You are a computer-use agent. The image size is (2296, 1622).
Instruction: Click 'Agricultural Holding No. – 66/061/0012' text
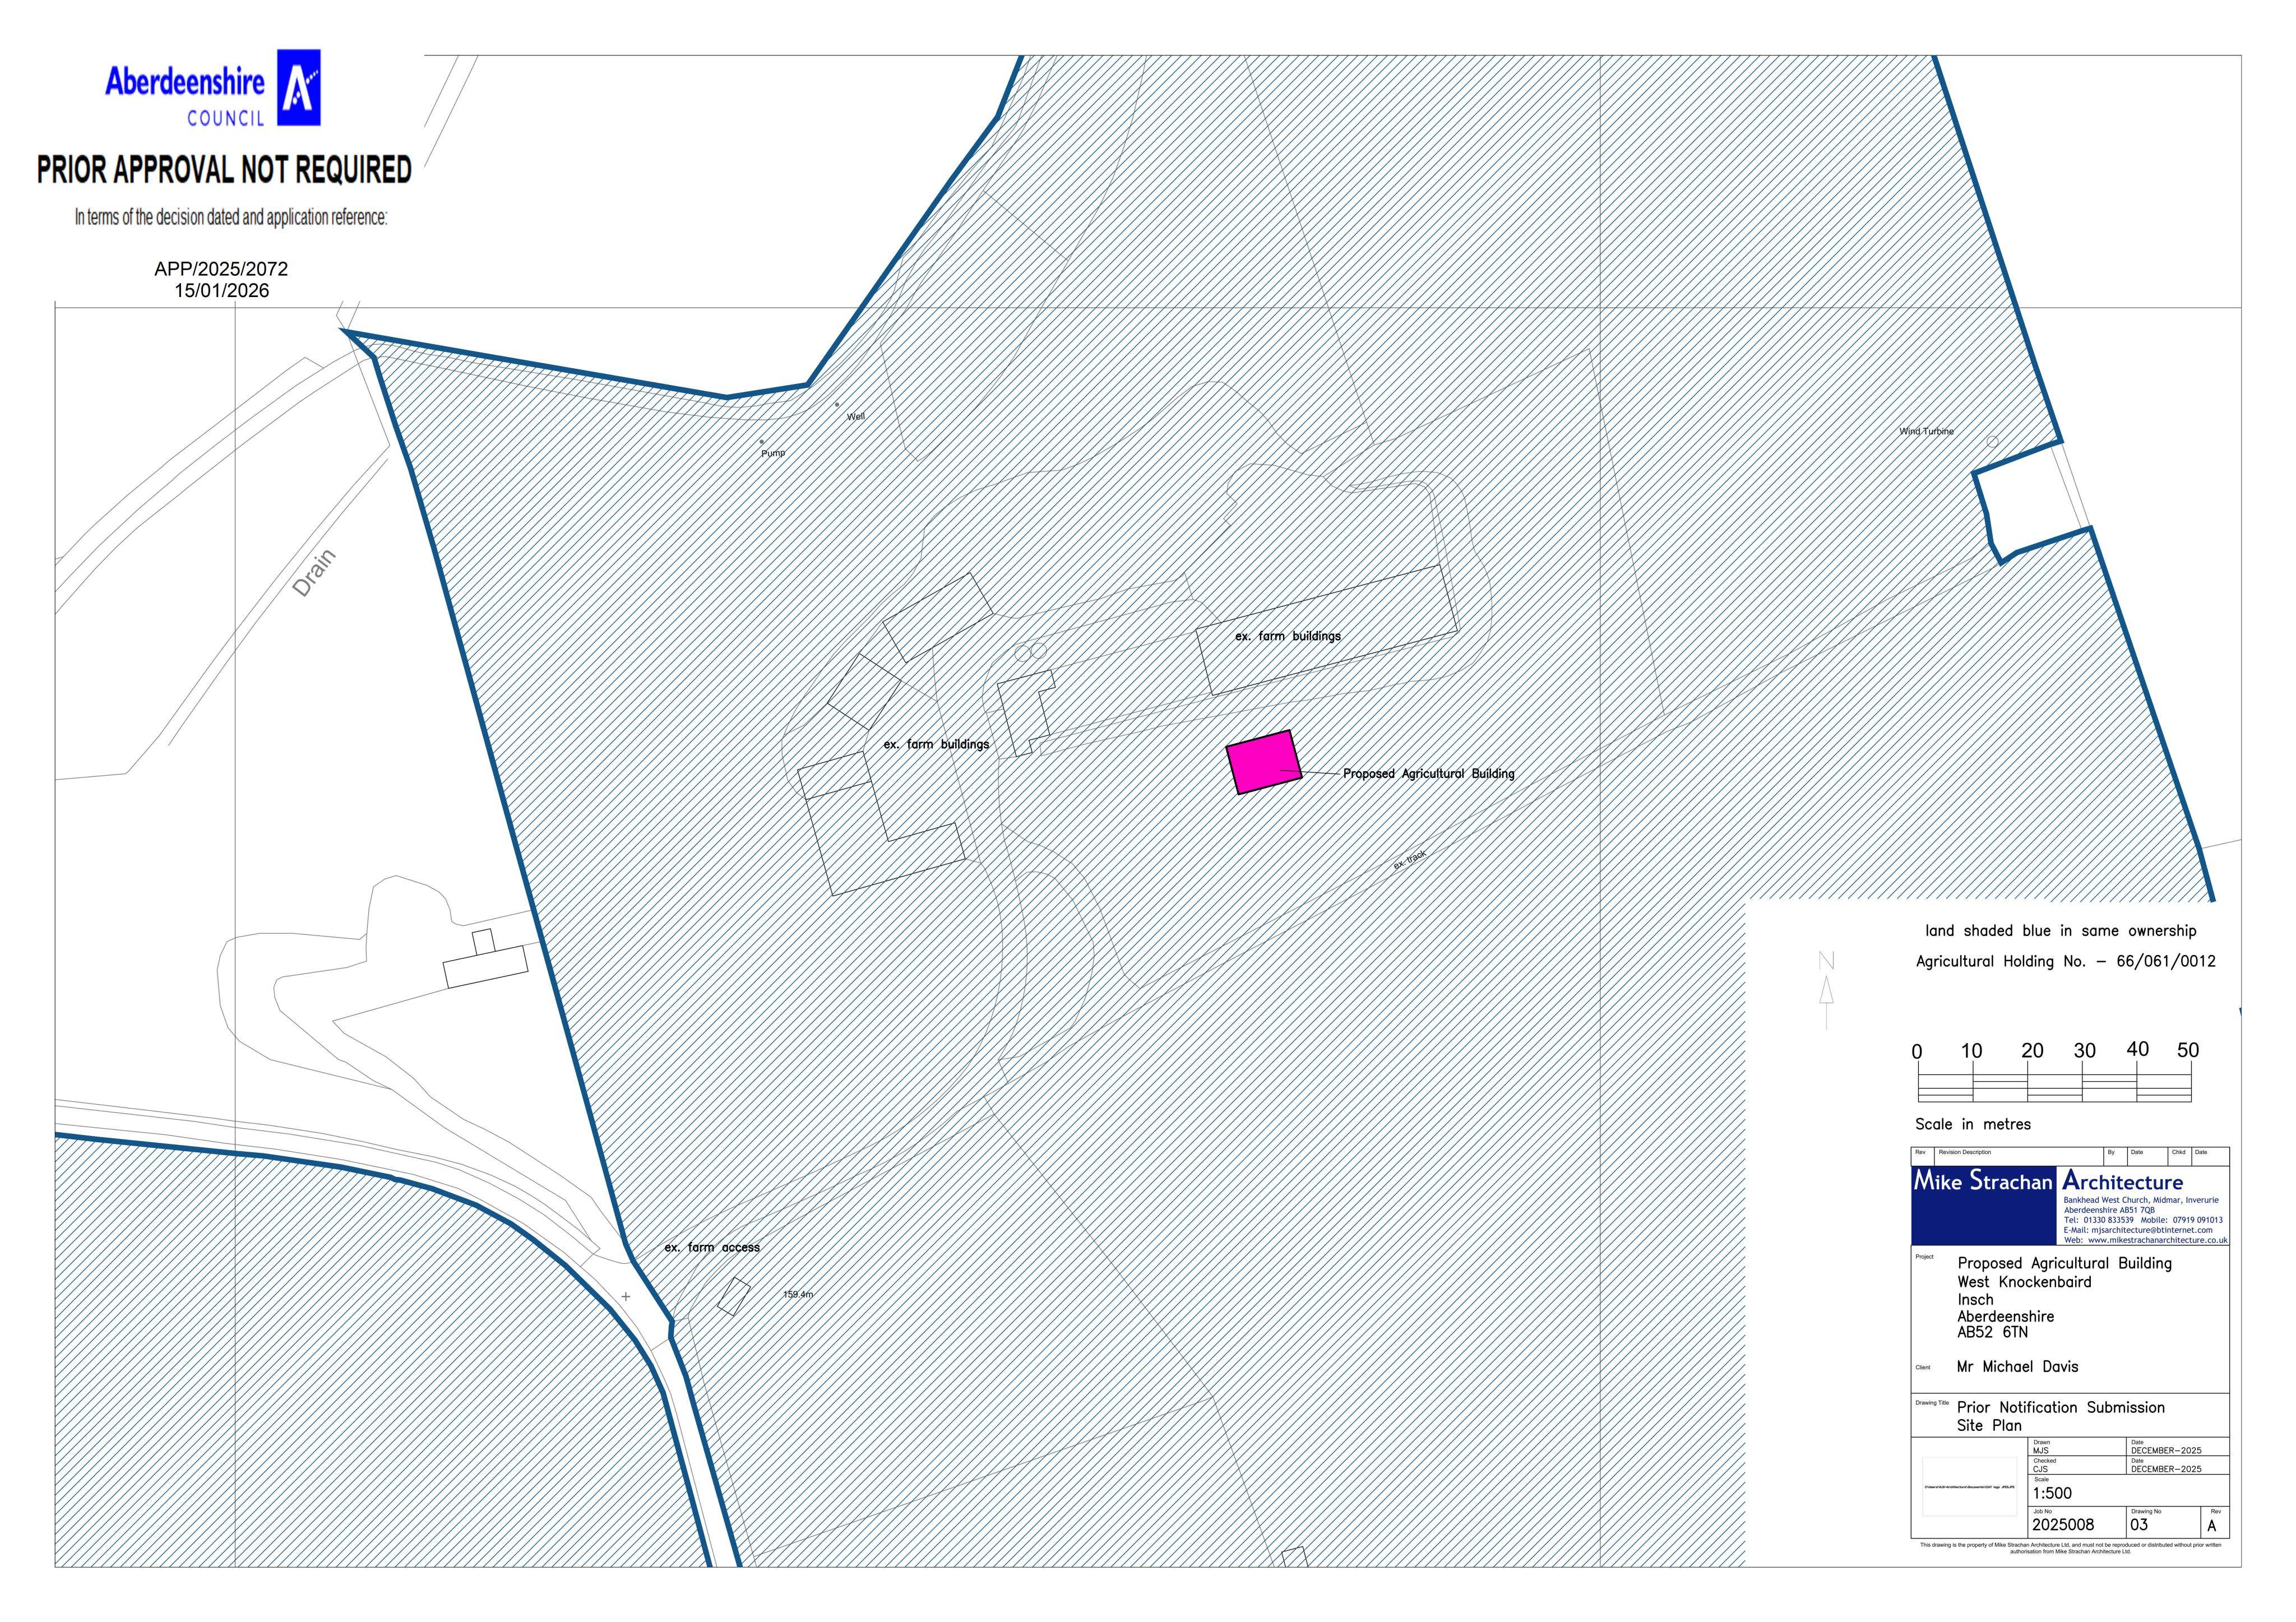point(2066,961)
